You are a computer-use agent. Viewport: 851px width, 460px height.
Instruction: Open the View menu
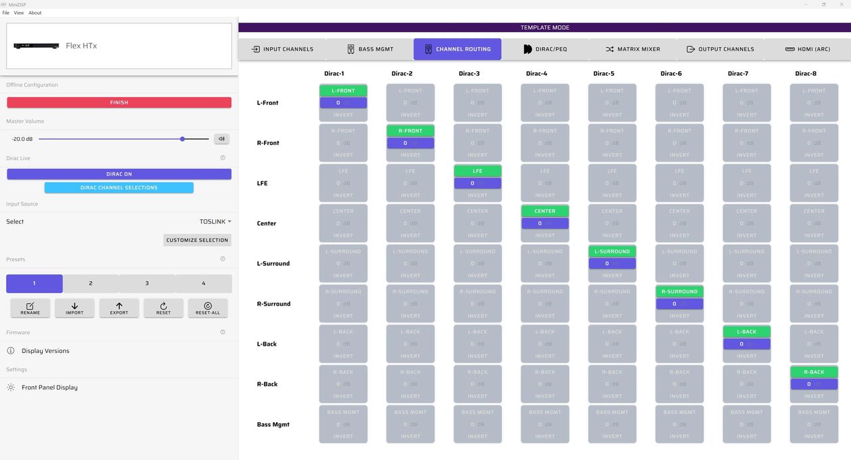tap(19, 13)
